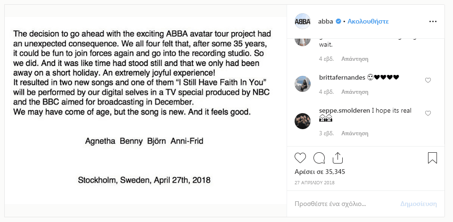
Task: Click the ABBA profile avatar
Action: click(302, 22)
